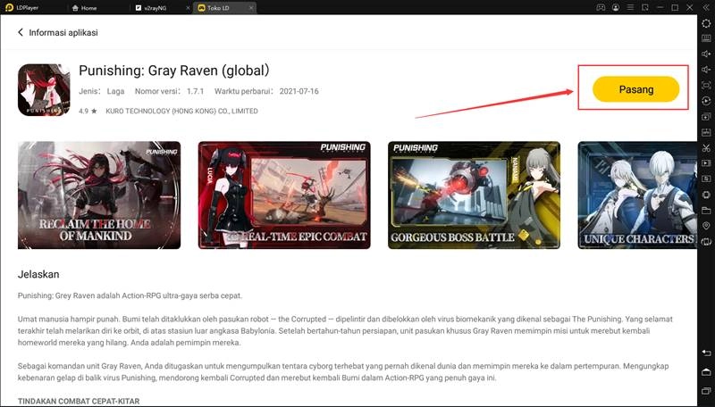This screenshot has width=715, height=407.
Task: Open emulator settings gear in sidebar
Action: (706, 23)
